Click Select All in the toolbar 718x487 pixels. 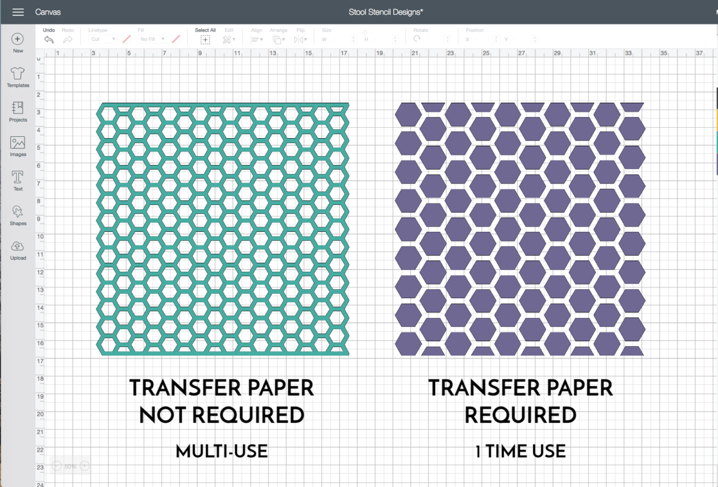[205, 38]
